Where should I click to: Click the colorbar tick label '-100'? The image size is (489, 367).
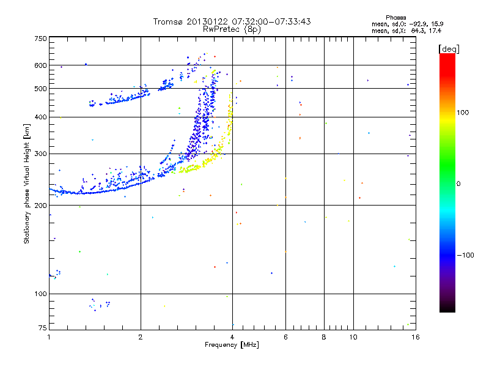(x=465, y=255)
